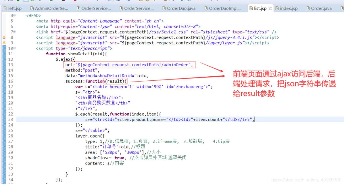Click the <HEAD> tag on line 4
Image resolution: width=344 pixels, height=185 pixels.
pyautogui.click(x=34, y=16)
